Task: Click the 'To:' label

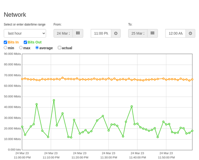Action: point(130,25)
